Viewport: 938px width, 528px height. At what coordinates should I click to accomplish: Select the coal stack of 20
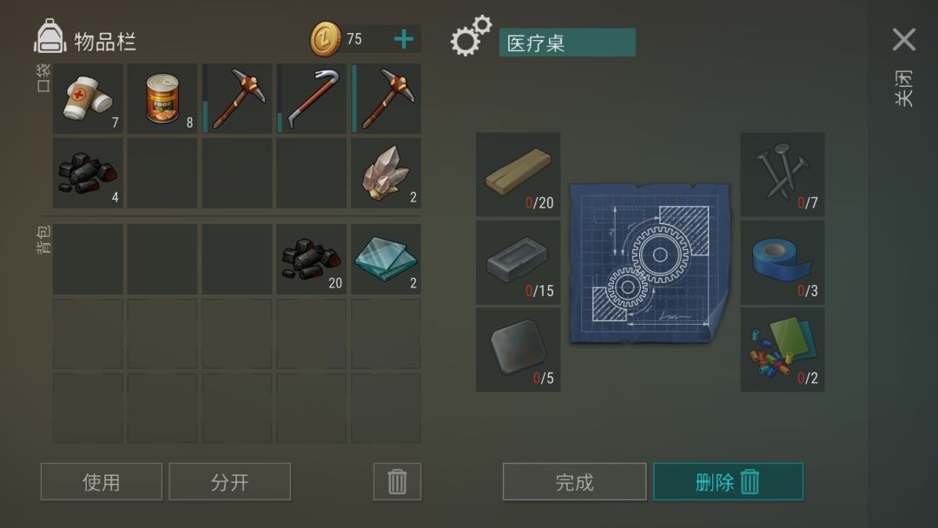312,259
